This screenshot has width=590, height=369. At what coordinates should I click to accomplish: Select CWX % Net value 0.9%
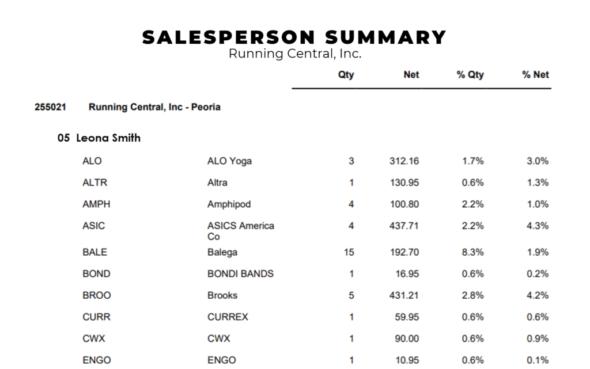coord(538,338)
